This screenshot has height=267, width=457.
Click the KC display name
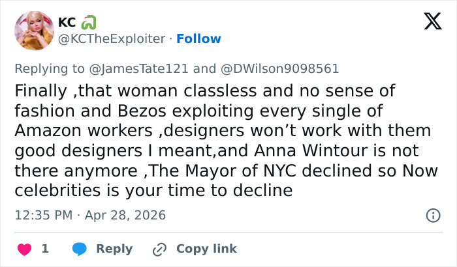(x=67, y=21)
